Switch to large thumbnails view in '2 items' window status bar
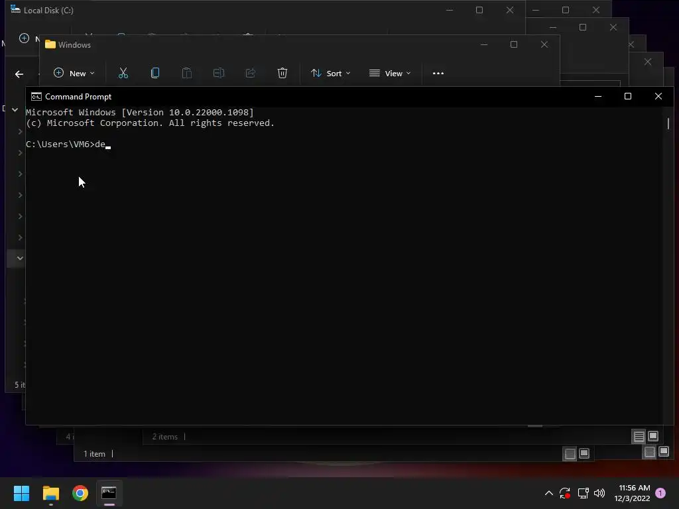Viewport: 679px width, 509px height. pyautogui.click(x=653, y=436)
